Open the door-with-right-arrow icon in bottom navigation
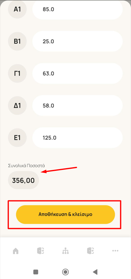Screen dimensions: 131x279 pyautogui.click(x=41, y=251)
